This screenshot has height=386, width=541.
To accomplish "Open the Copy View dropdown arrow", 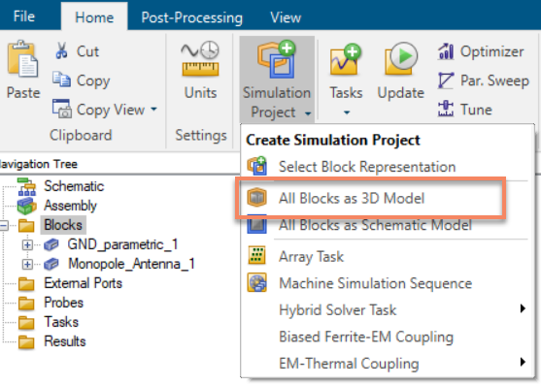I will (x=153, y=110).
